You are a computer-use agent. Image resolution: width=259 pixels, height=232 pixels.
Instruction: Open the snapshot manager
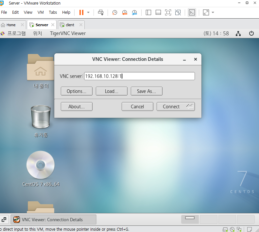pos(134,12)
